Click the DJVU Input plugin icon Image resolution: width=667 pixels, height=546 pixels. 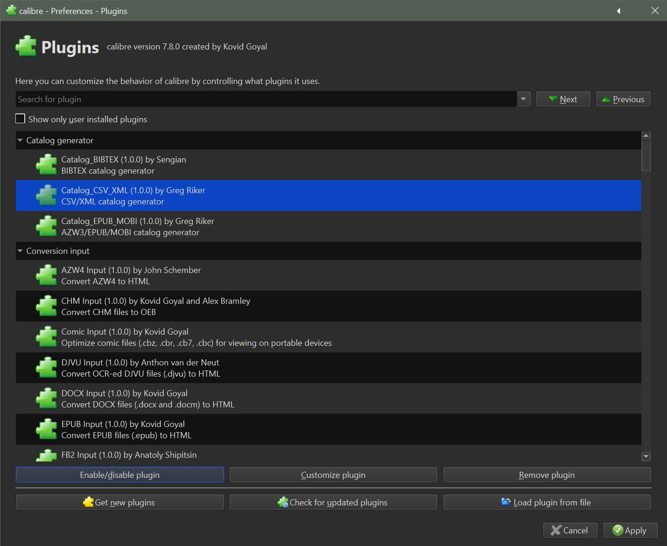click(47, 368)
